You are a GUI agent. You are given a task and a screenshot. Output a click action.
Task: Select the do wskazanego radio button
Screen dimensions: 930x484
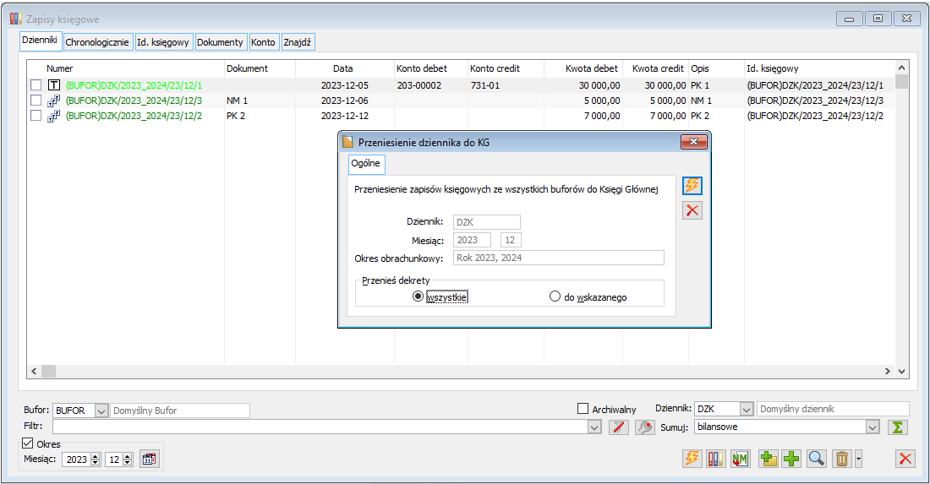555,296
